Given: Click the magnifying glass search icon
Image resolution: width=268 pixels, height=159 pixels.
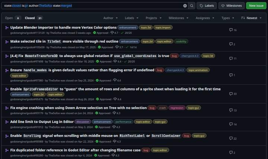Looking at the screenshot, I should 192,6.
